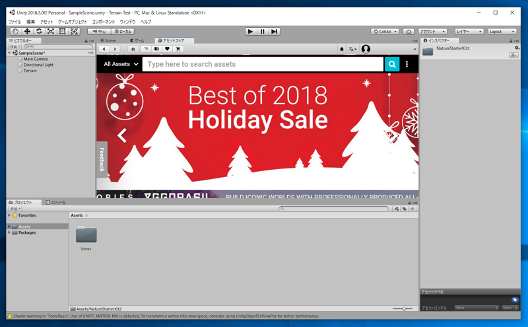Select the Move tool

pyautogui.click(x=27, y=31)
